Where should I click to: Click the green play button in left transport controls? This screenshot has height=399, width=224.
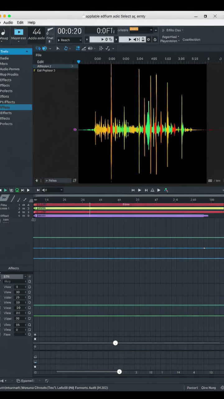click(x=5, y=190)
